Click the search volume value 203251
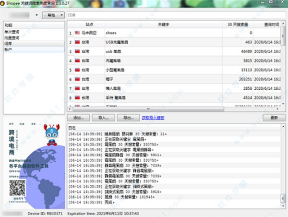Screen dimensions: 288x217 245,79
